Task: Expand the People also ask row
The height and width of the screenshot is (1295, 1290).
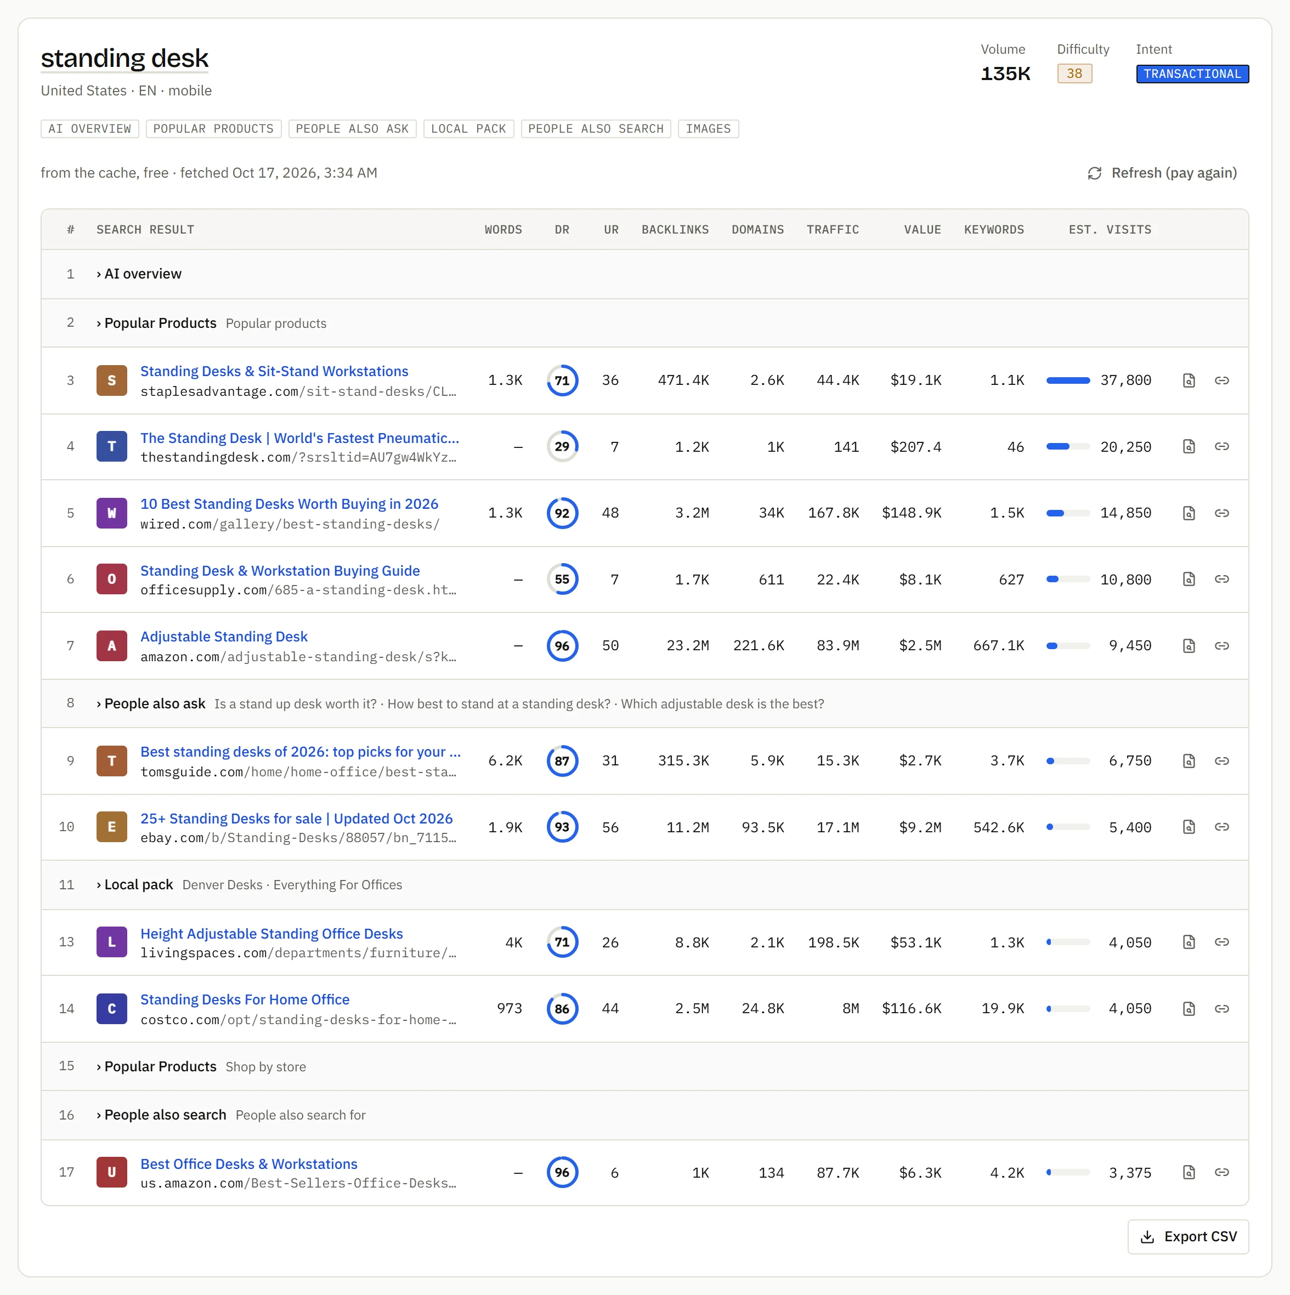Action: point(644,704)
